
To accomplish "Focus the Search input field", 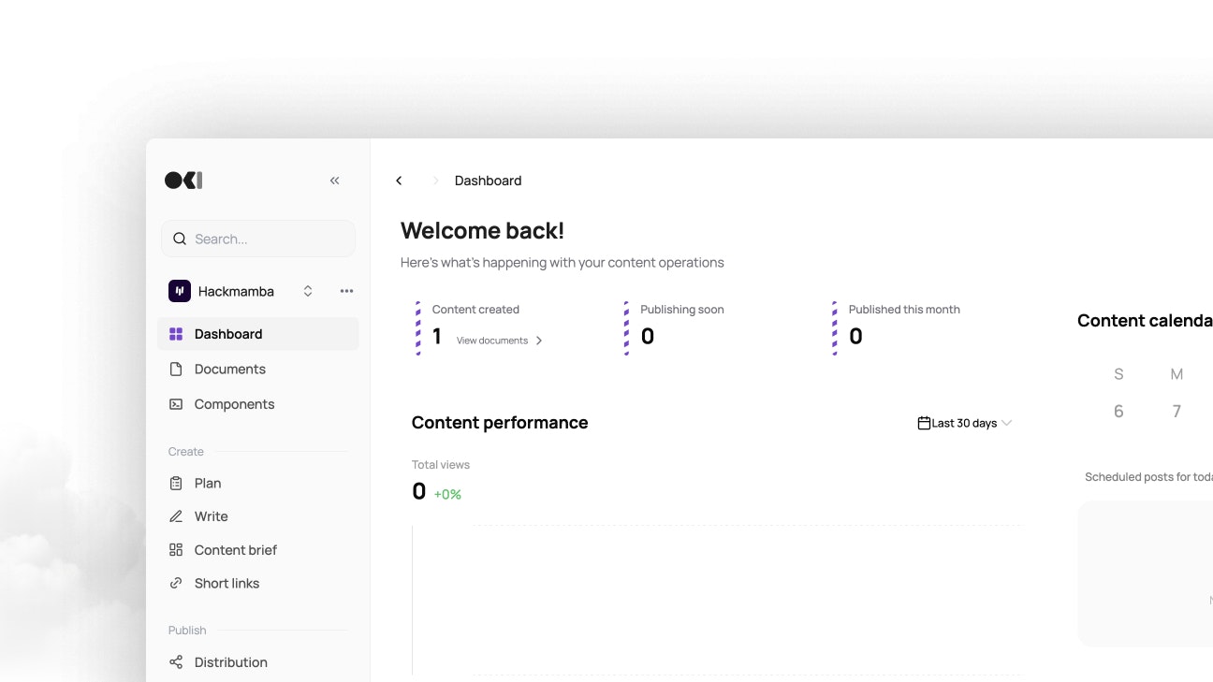I will click(258, 239).
